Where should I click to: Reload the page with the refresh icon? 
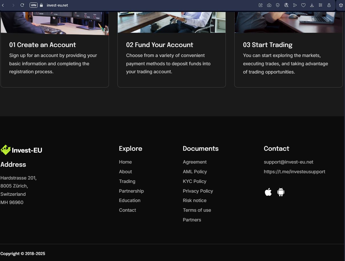point(22,5)
